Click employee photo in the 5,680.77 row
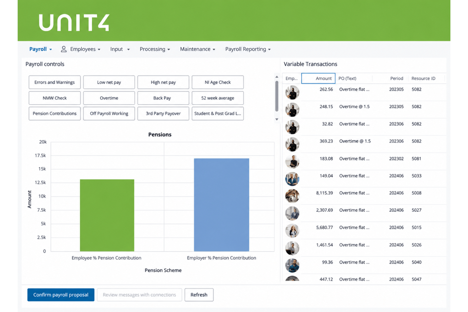 coord(292,231)
